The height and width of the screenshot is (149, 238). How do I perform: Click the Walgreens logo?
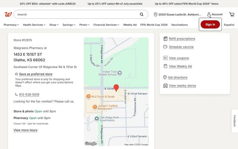pyautogui.click(x=8, y=15)
